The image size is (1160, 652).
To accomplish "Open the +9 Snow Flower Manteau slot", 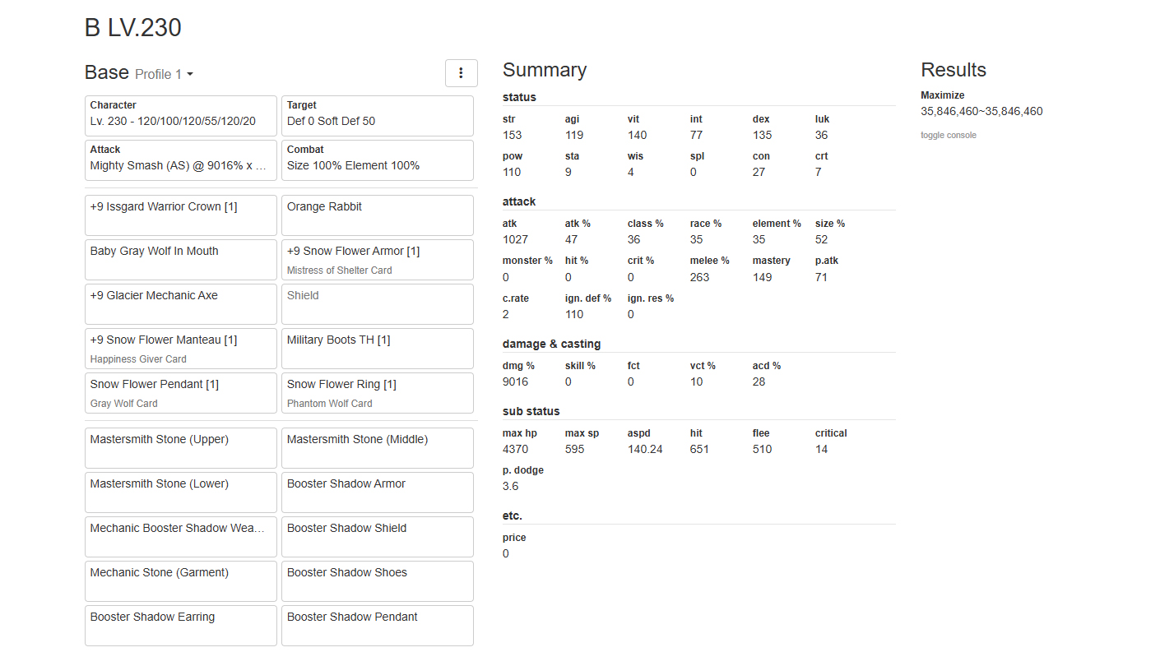I will 180,348.
